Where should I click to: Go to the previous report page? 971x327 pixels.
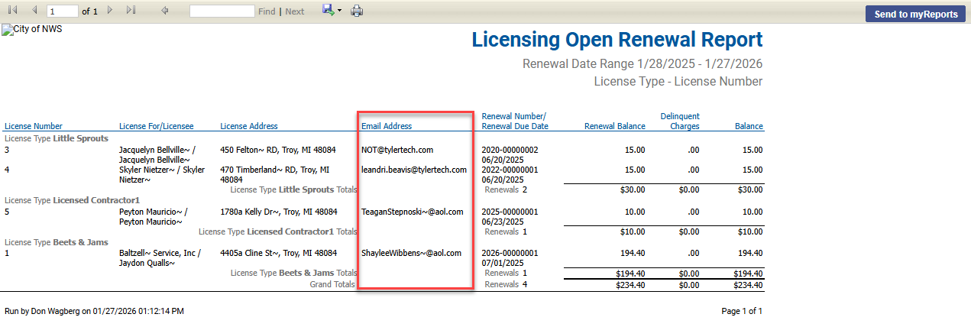34,11
